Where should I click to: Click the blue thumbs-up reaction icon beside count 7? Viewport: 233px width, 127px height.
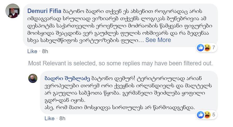click(201, 47)
